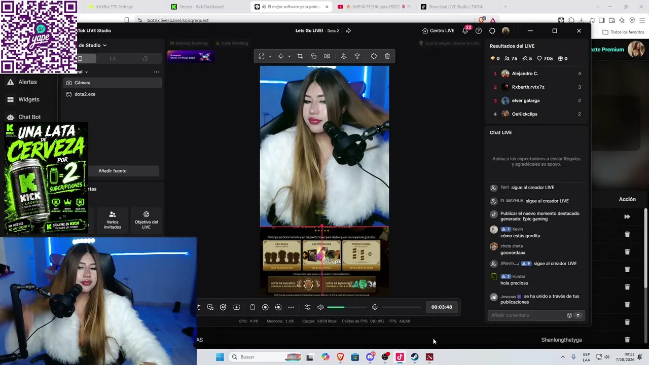This screenshot has width=649, height=365.
Task: Move source layer up
Action: pos(343,56)
